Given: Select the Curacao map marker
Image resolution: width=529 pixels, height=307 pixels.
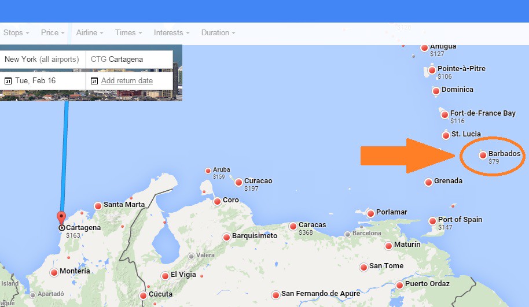Looking at the screenshot, I should point(238,182).
